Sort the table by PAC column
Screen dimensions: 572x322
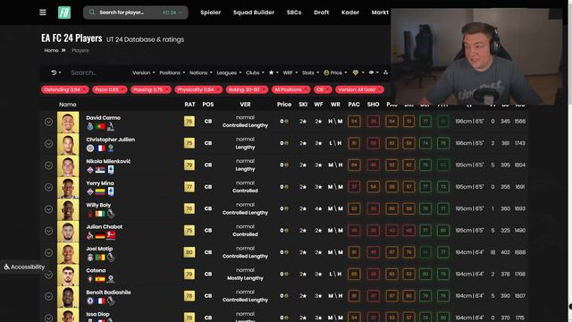tap(354, 105)
